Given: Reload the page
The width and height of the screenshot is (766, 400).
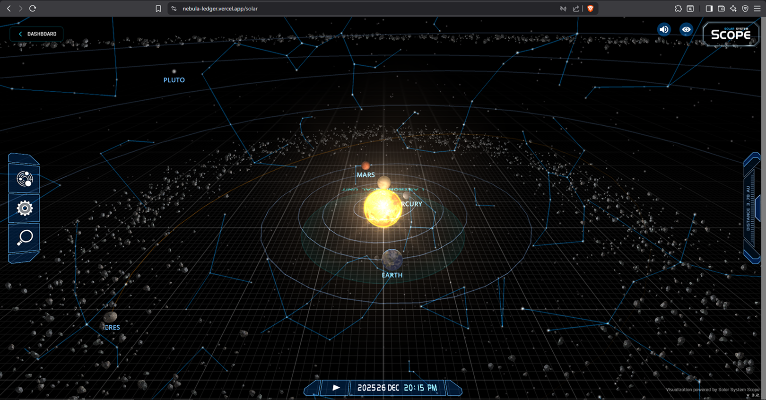Looking at the screenshot, I should click(33, 9).
